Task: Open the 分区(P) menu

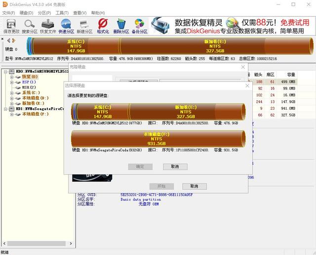Action: pyautogui.click(x=44, y=13)
